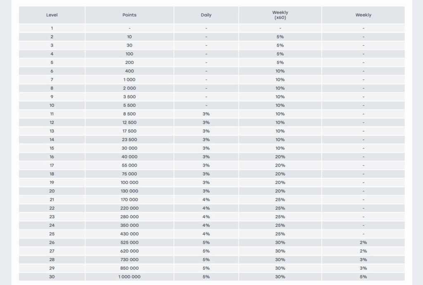Select the Level 1 number cell
423x285 pixels.
click(52, 28)
